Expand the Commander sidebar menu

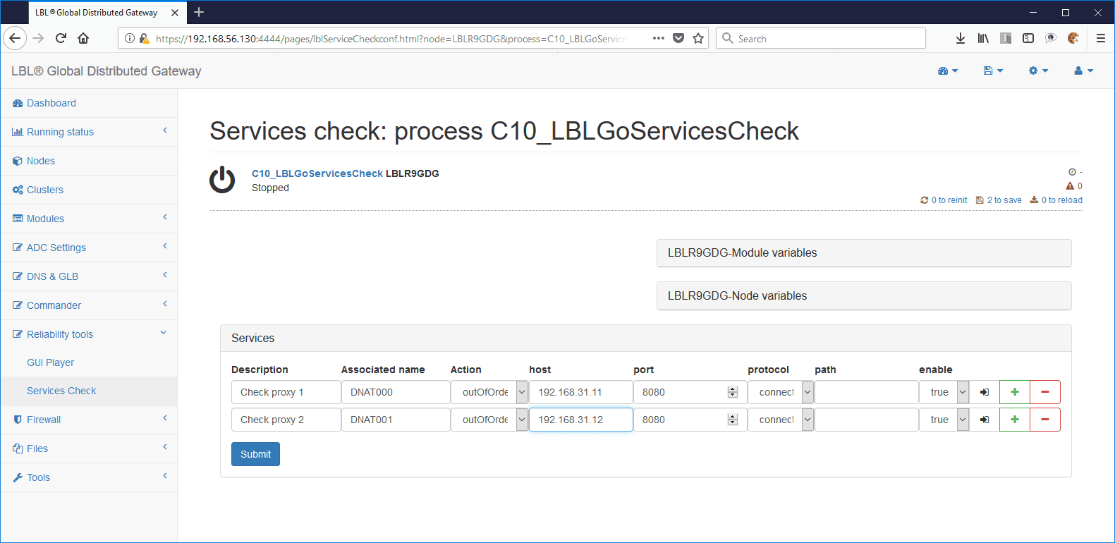(x=89, y=305)
